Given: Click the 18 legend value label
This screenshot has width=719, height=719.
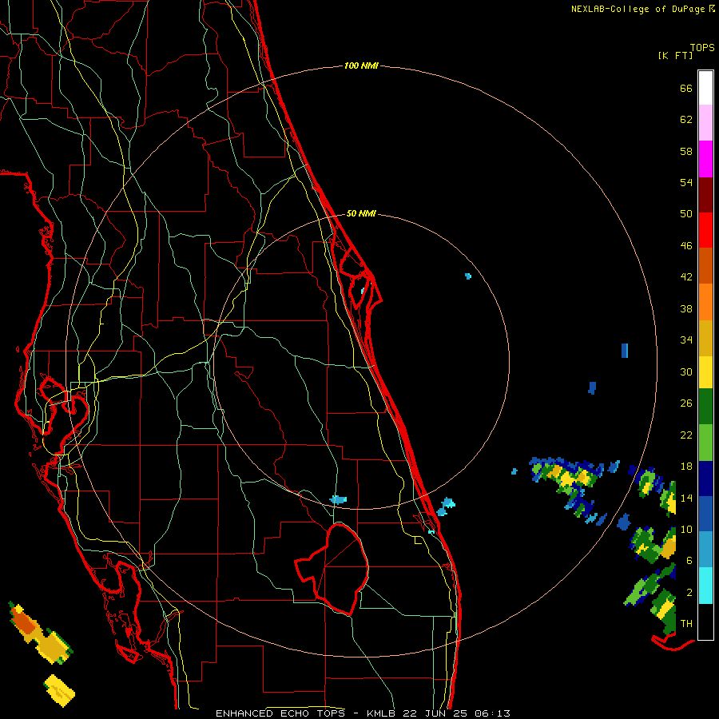Looking at the screenshot, I should (686, 467).
